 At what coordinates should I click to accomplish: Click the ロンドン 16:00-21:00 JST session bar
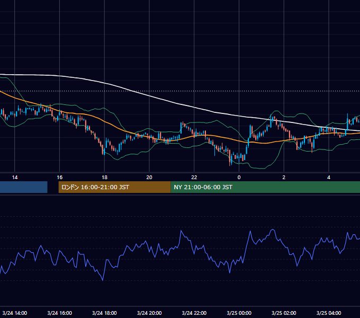(114, 187)
